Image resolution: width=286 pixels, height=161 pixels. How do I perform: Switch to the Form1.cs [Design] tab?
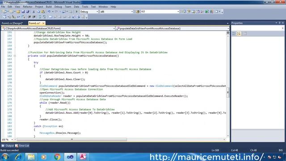[12, 23]
